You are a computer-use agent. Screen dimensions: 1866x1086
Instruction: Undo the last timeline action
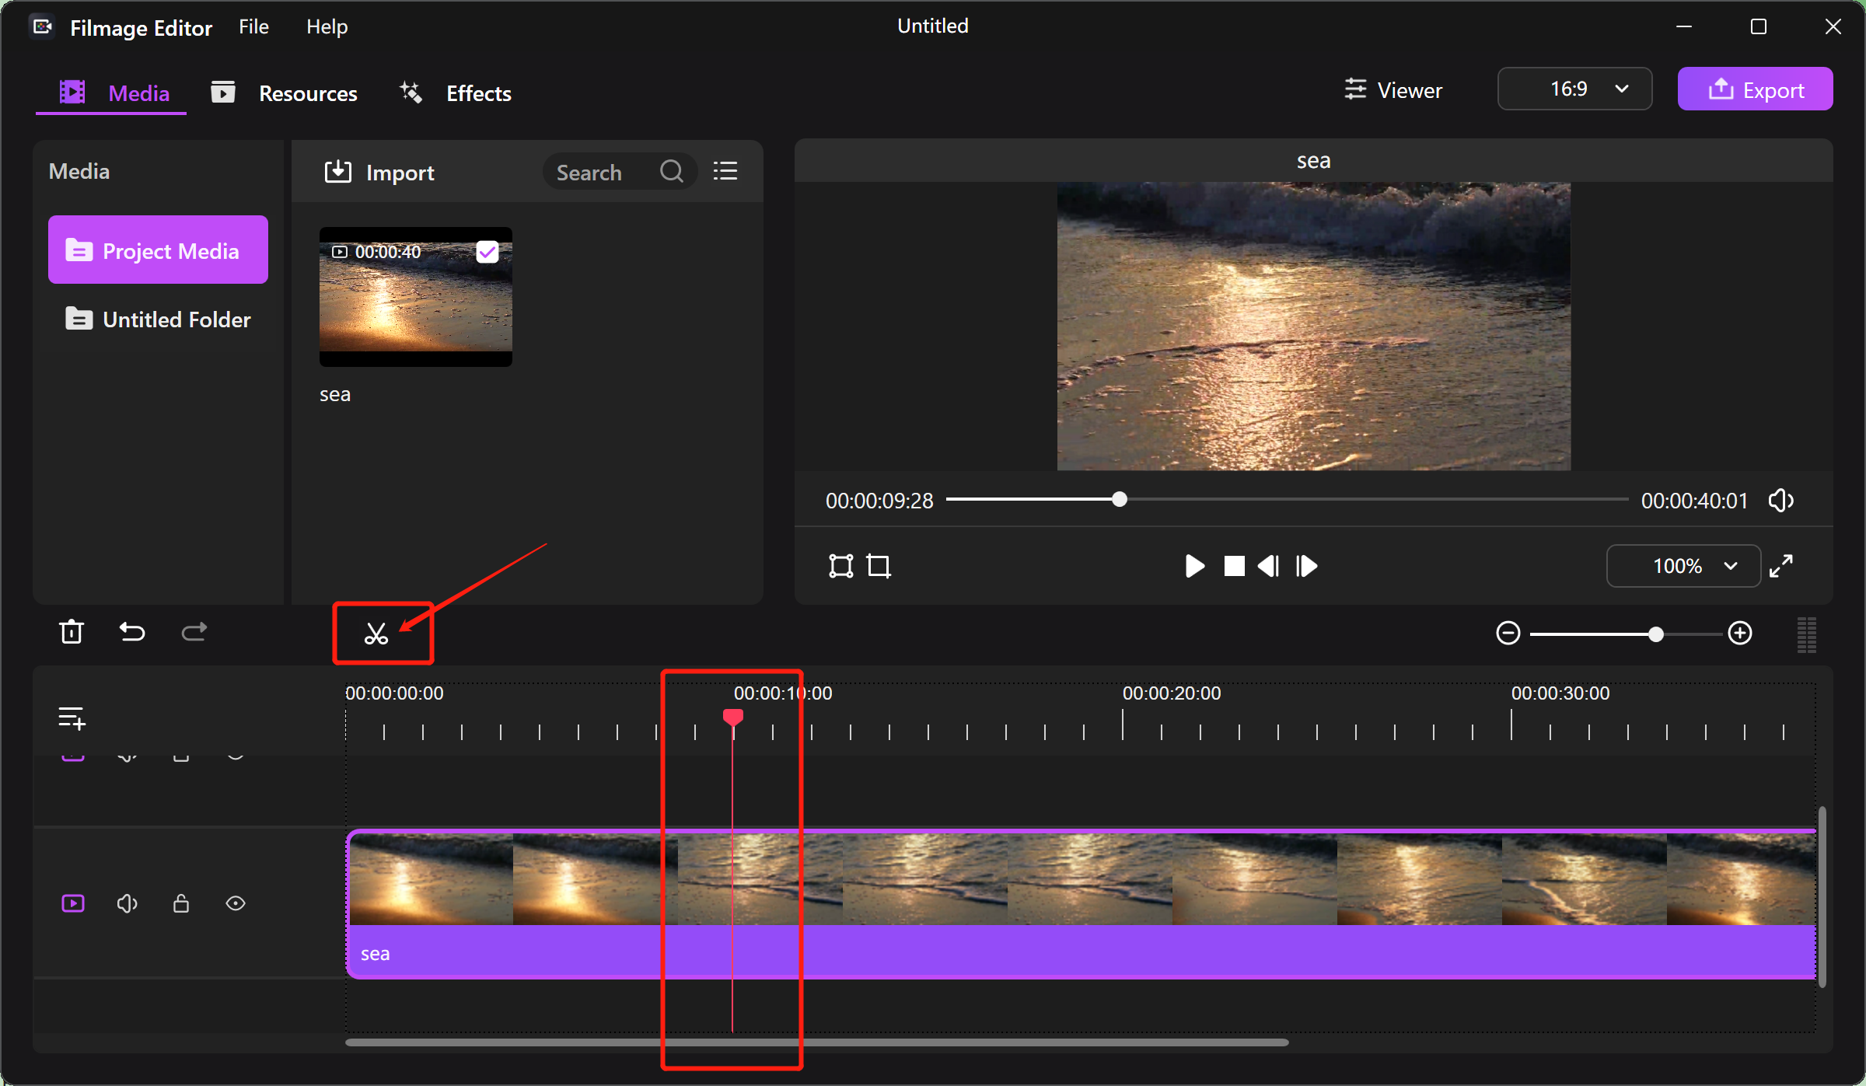pos(132,632)
